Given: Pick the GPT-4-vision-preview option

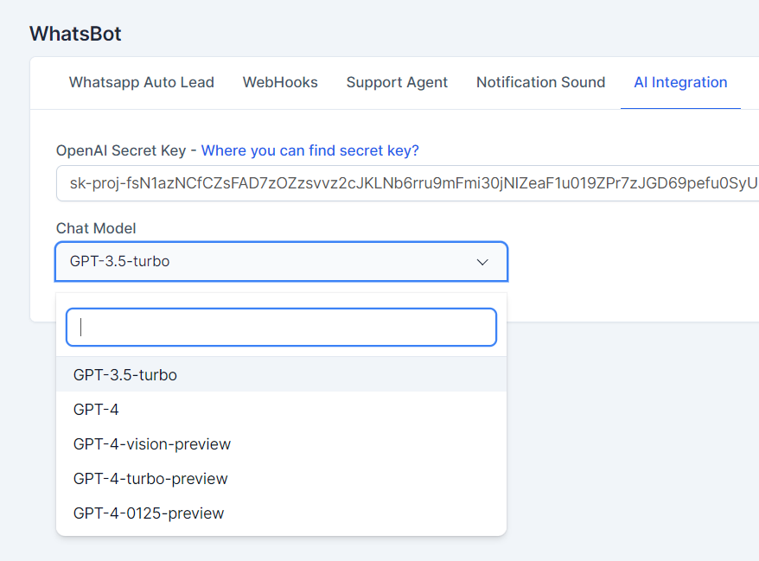Looking at the screenshot, I should point(152,444).
